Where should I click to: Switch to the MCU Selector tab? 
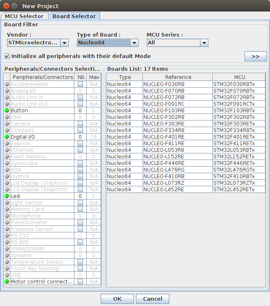(x=24, y=16)
